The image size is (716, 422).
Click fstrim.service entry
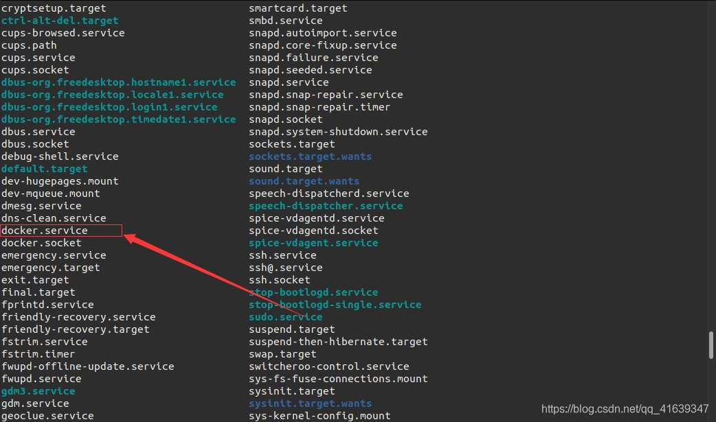[x=44, y=341]
